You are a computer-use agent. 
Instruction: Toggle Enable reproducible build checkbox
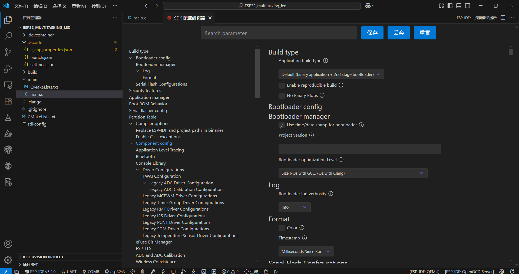[x=282, y=86]
